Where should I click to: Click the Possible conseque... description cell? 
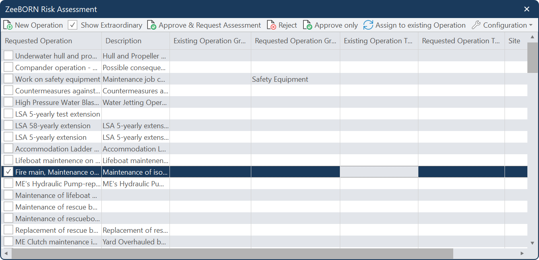point(136,67)
